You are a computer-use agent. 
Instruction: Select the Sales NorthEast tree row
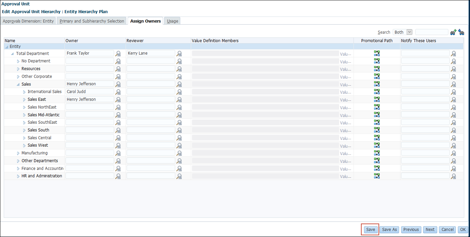(x=42, y=107)
